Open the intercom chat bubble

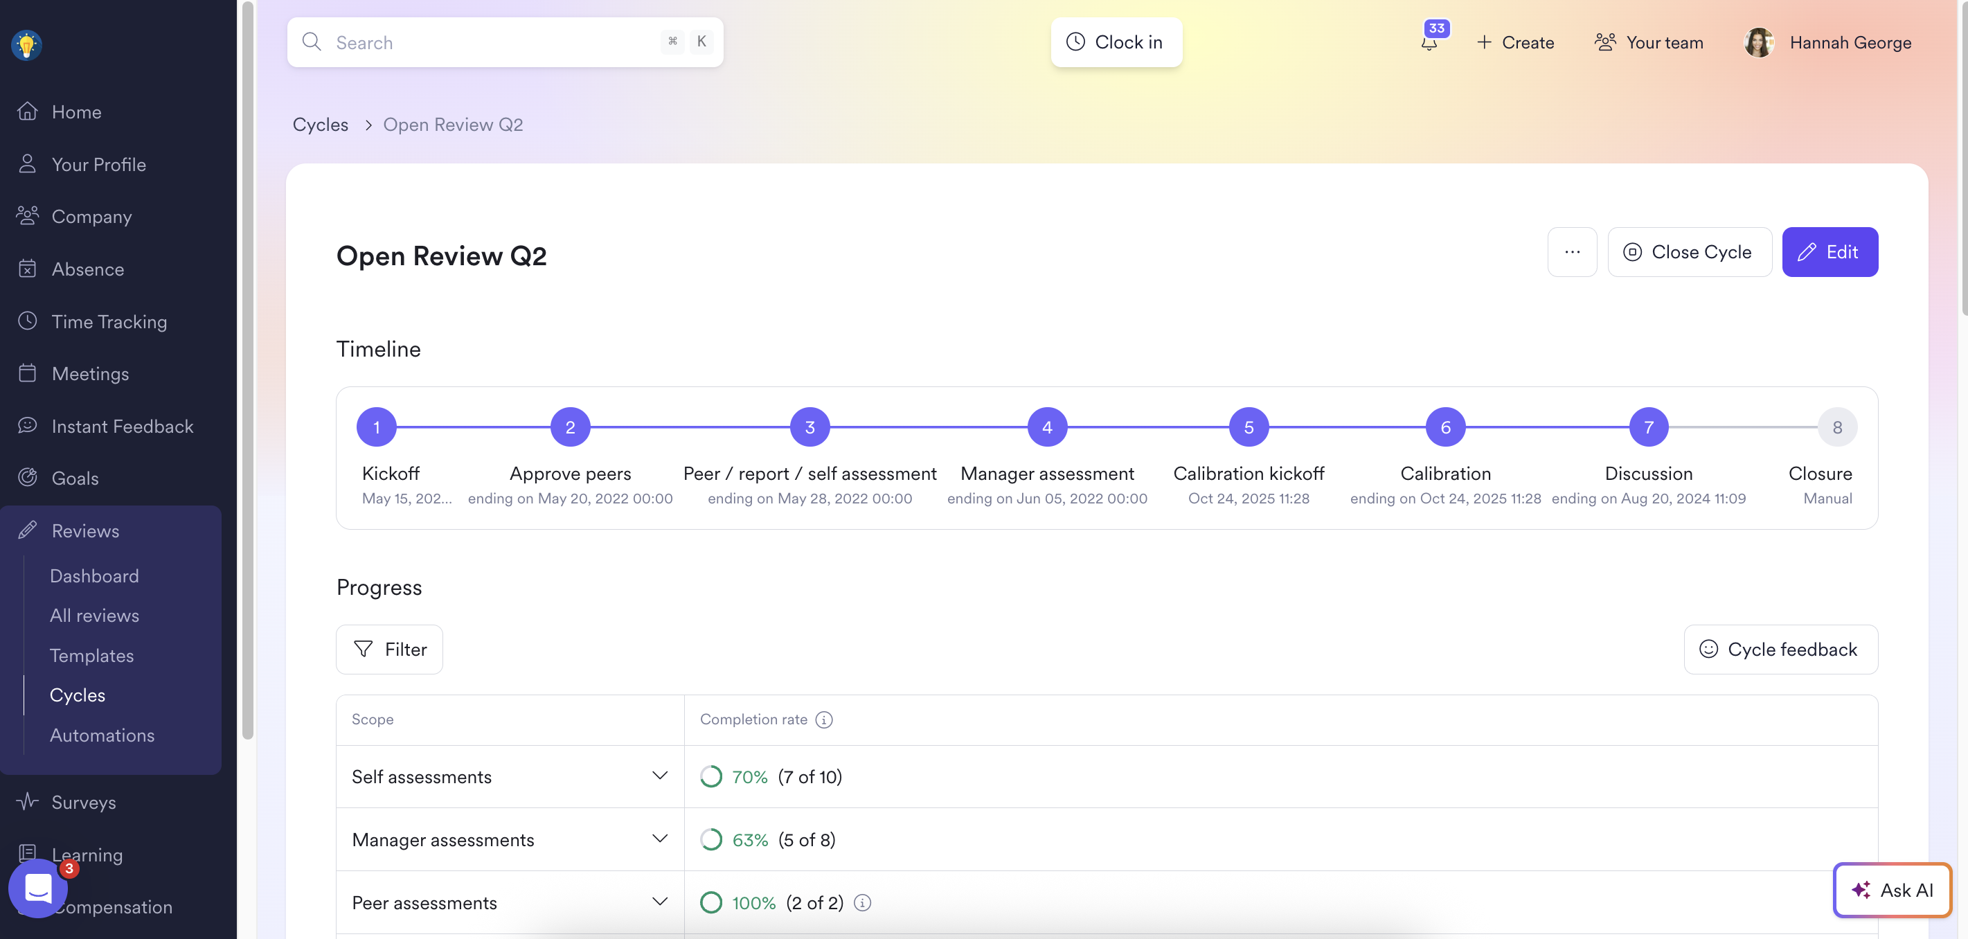(x=37, y=888)
